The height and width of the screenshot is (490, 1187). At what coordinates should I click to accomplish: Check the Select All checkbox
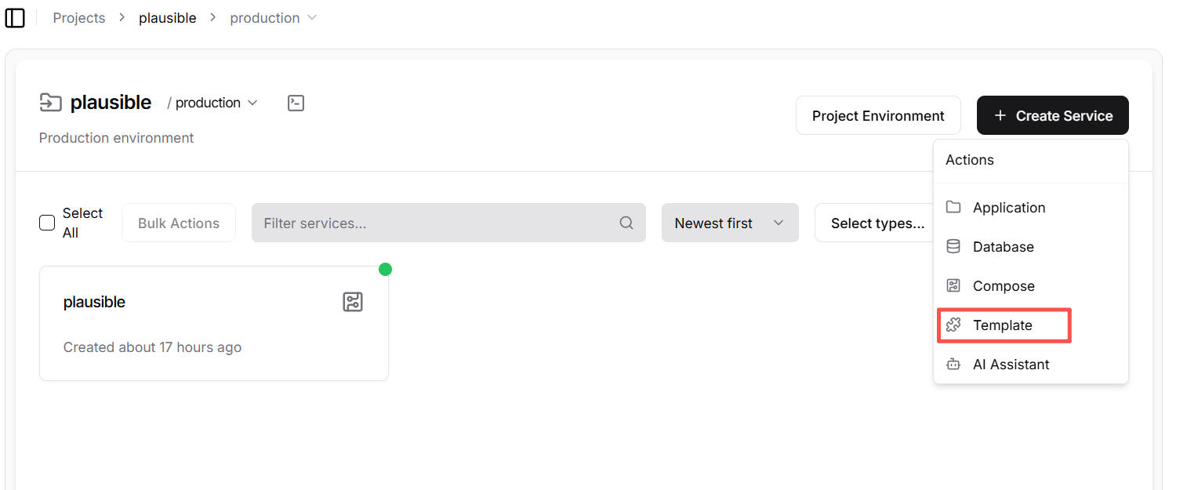click(x=47, y=223)
